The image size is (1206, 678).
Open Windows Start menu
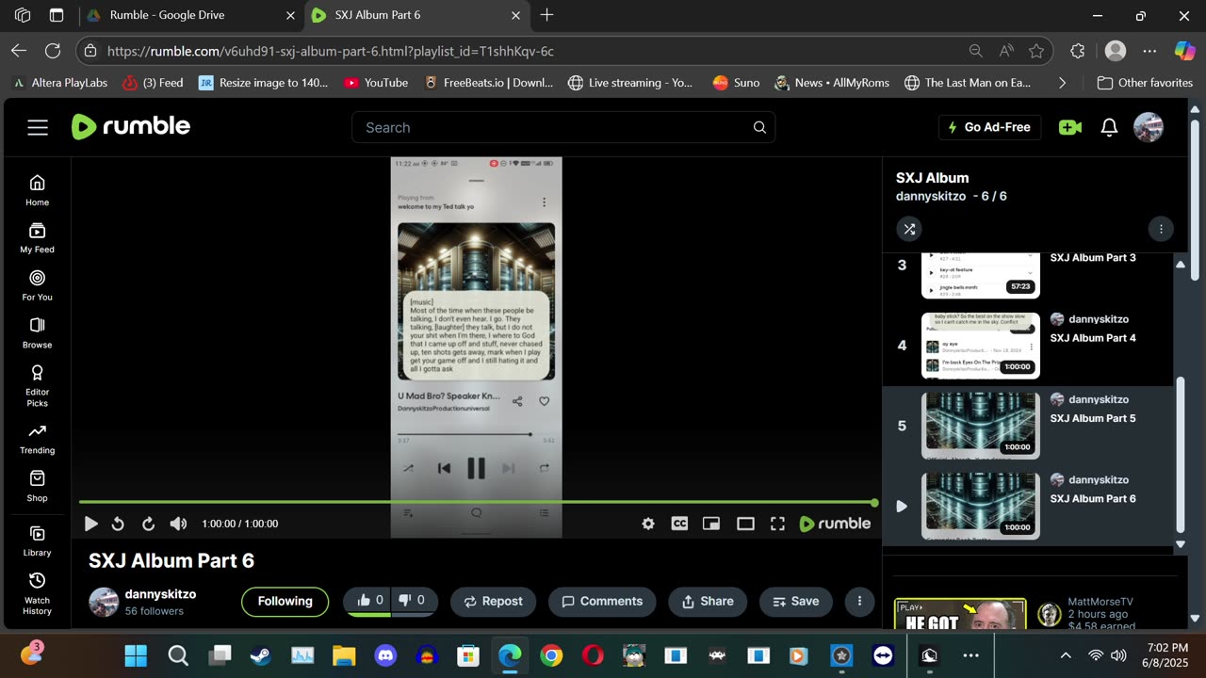(136, 655)
